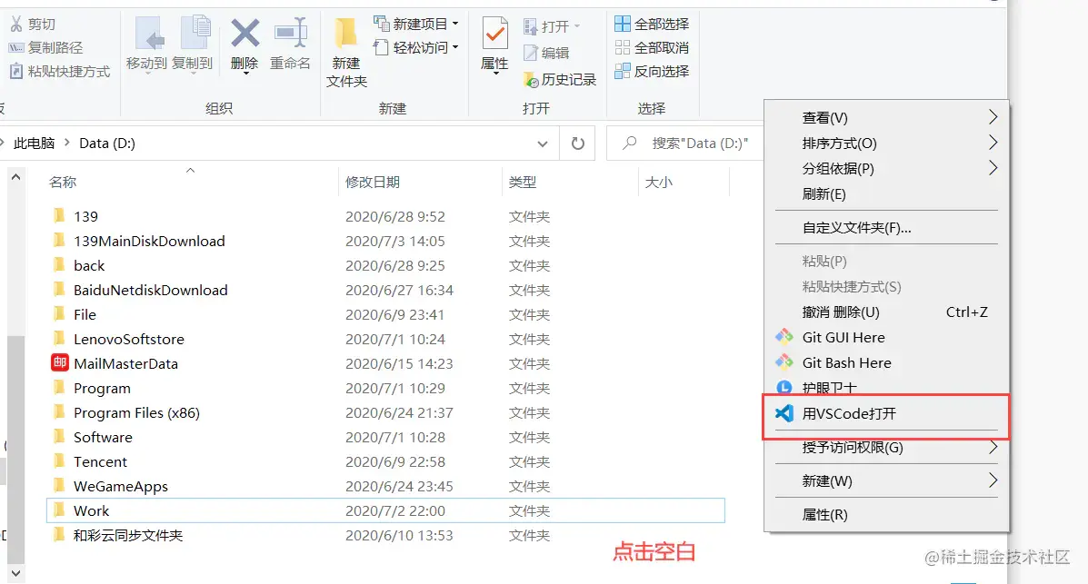Viewport: 1088px width, 584px height.
Task: Choose 属性(R) in context menu
Action: pyautogui.click(x=886, y=515)
